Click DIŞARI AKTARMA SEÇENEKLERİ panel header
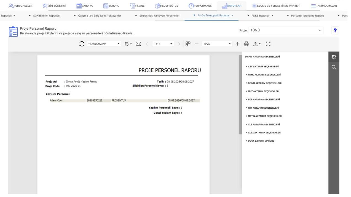Image resolution: width=351 pixels, height=197 pixels. 262,57
